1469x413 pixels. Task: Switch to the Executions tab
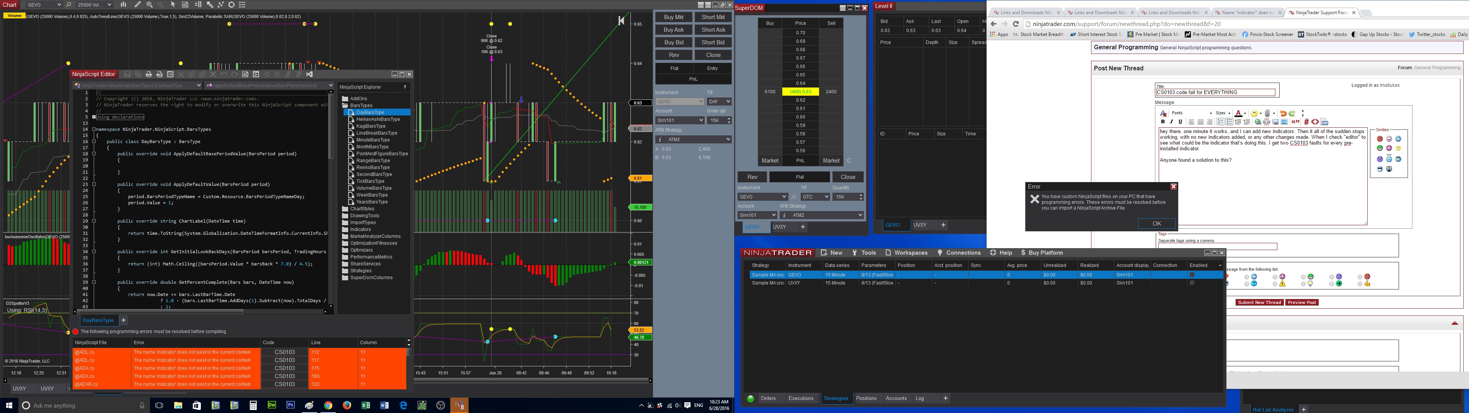[x=801, y=398]
